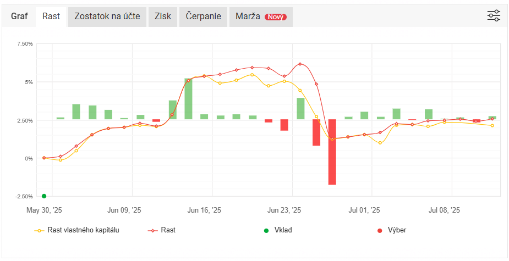Toggle Rast vlastného kapitálu legend series
This screenshot has width=509, height=261.
tap(84, 230)
